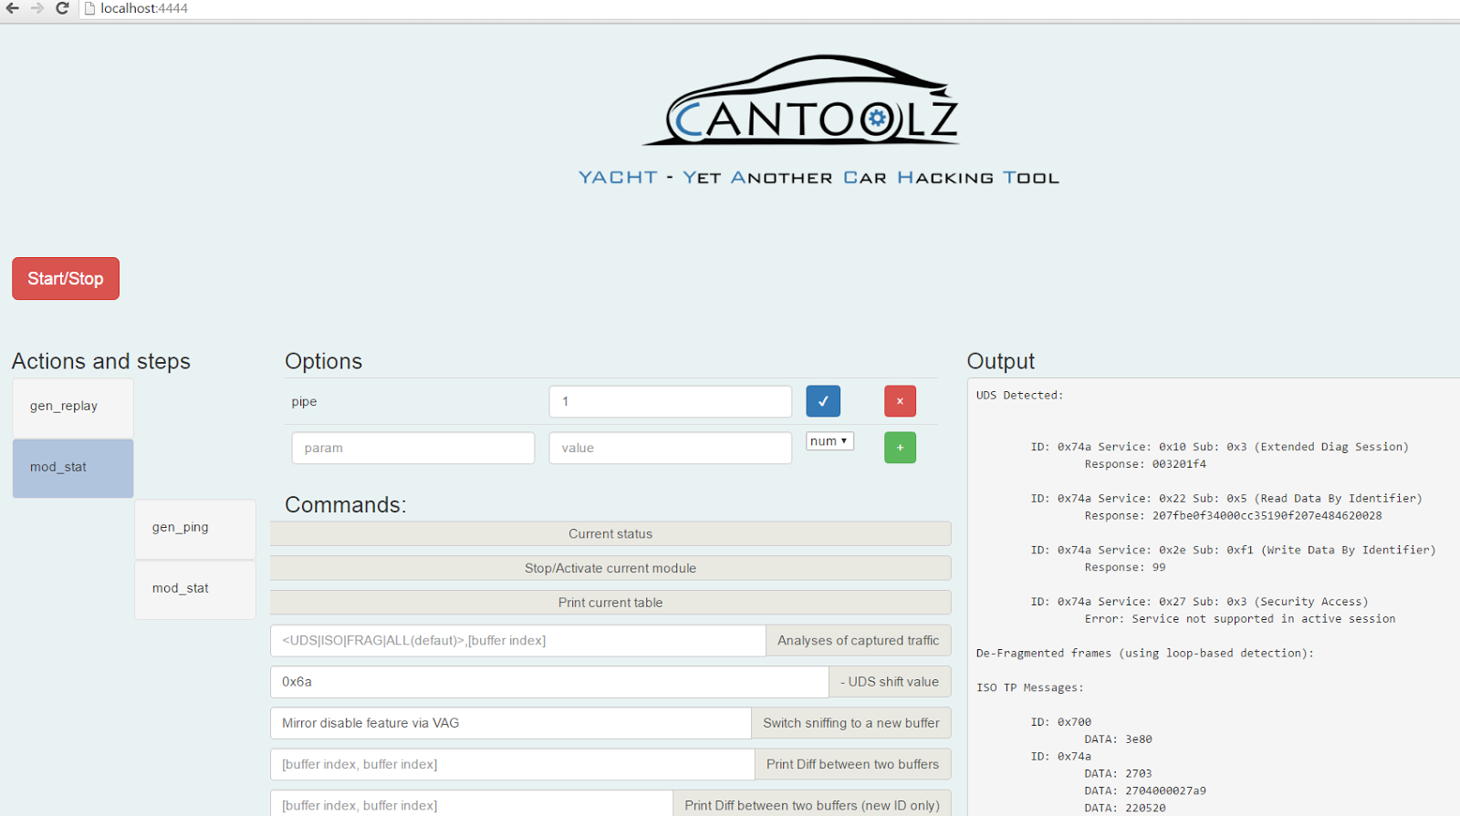Image resolution: width=1460 pixels, height=816 pixels.
Task: Click Print Diff between two buffers
Action: tap(853, 765)
